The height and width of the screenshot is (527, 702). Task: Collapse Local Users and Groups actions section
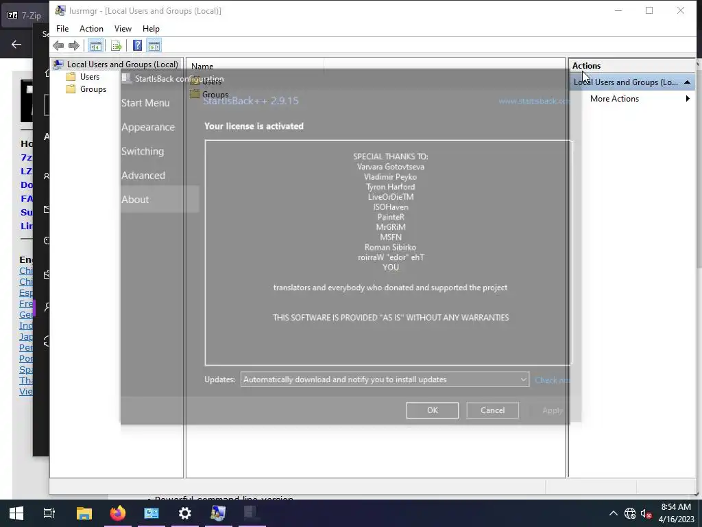[687, 82]
